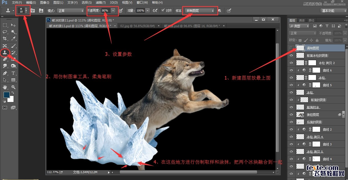This screenshot has width=348, height=180.
Task: Open the 基本功能 workspace dropdown
Action: click(333, 11)
